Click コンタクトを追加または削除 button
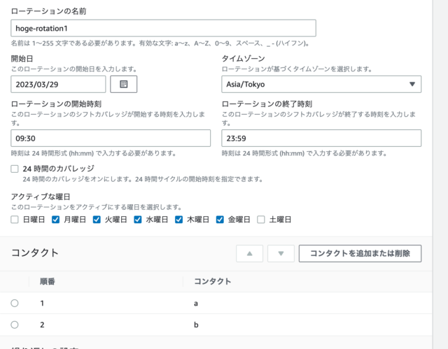 360,253
